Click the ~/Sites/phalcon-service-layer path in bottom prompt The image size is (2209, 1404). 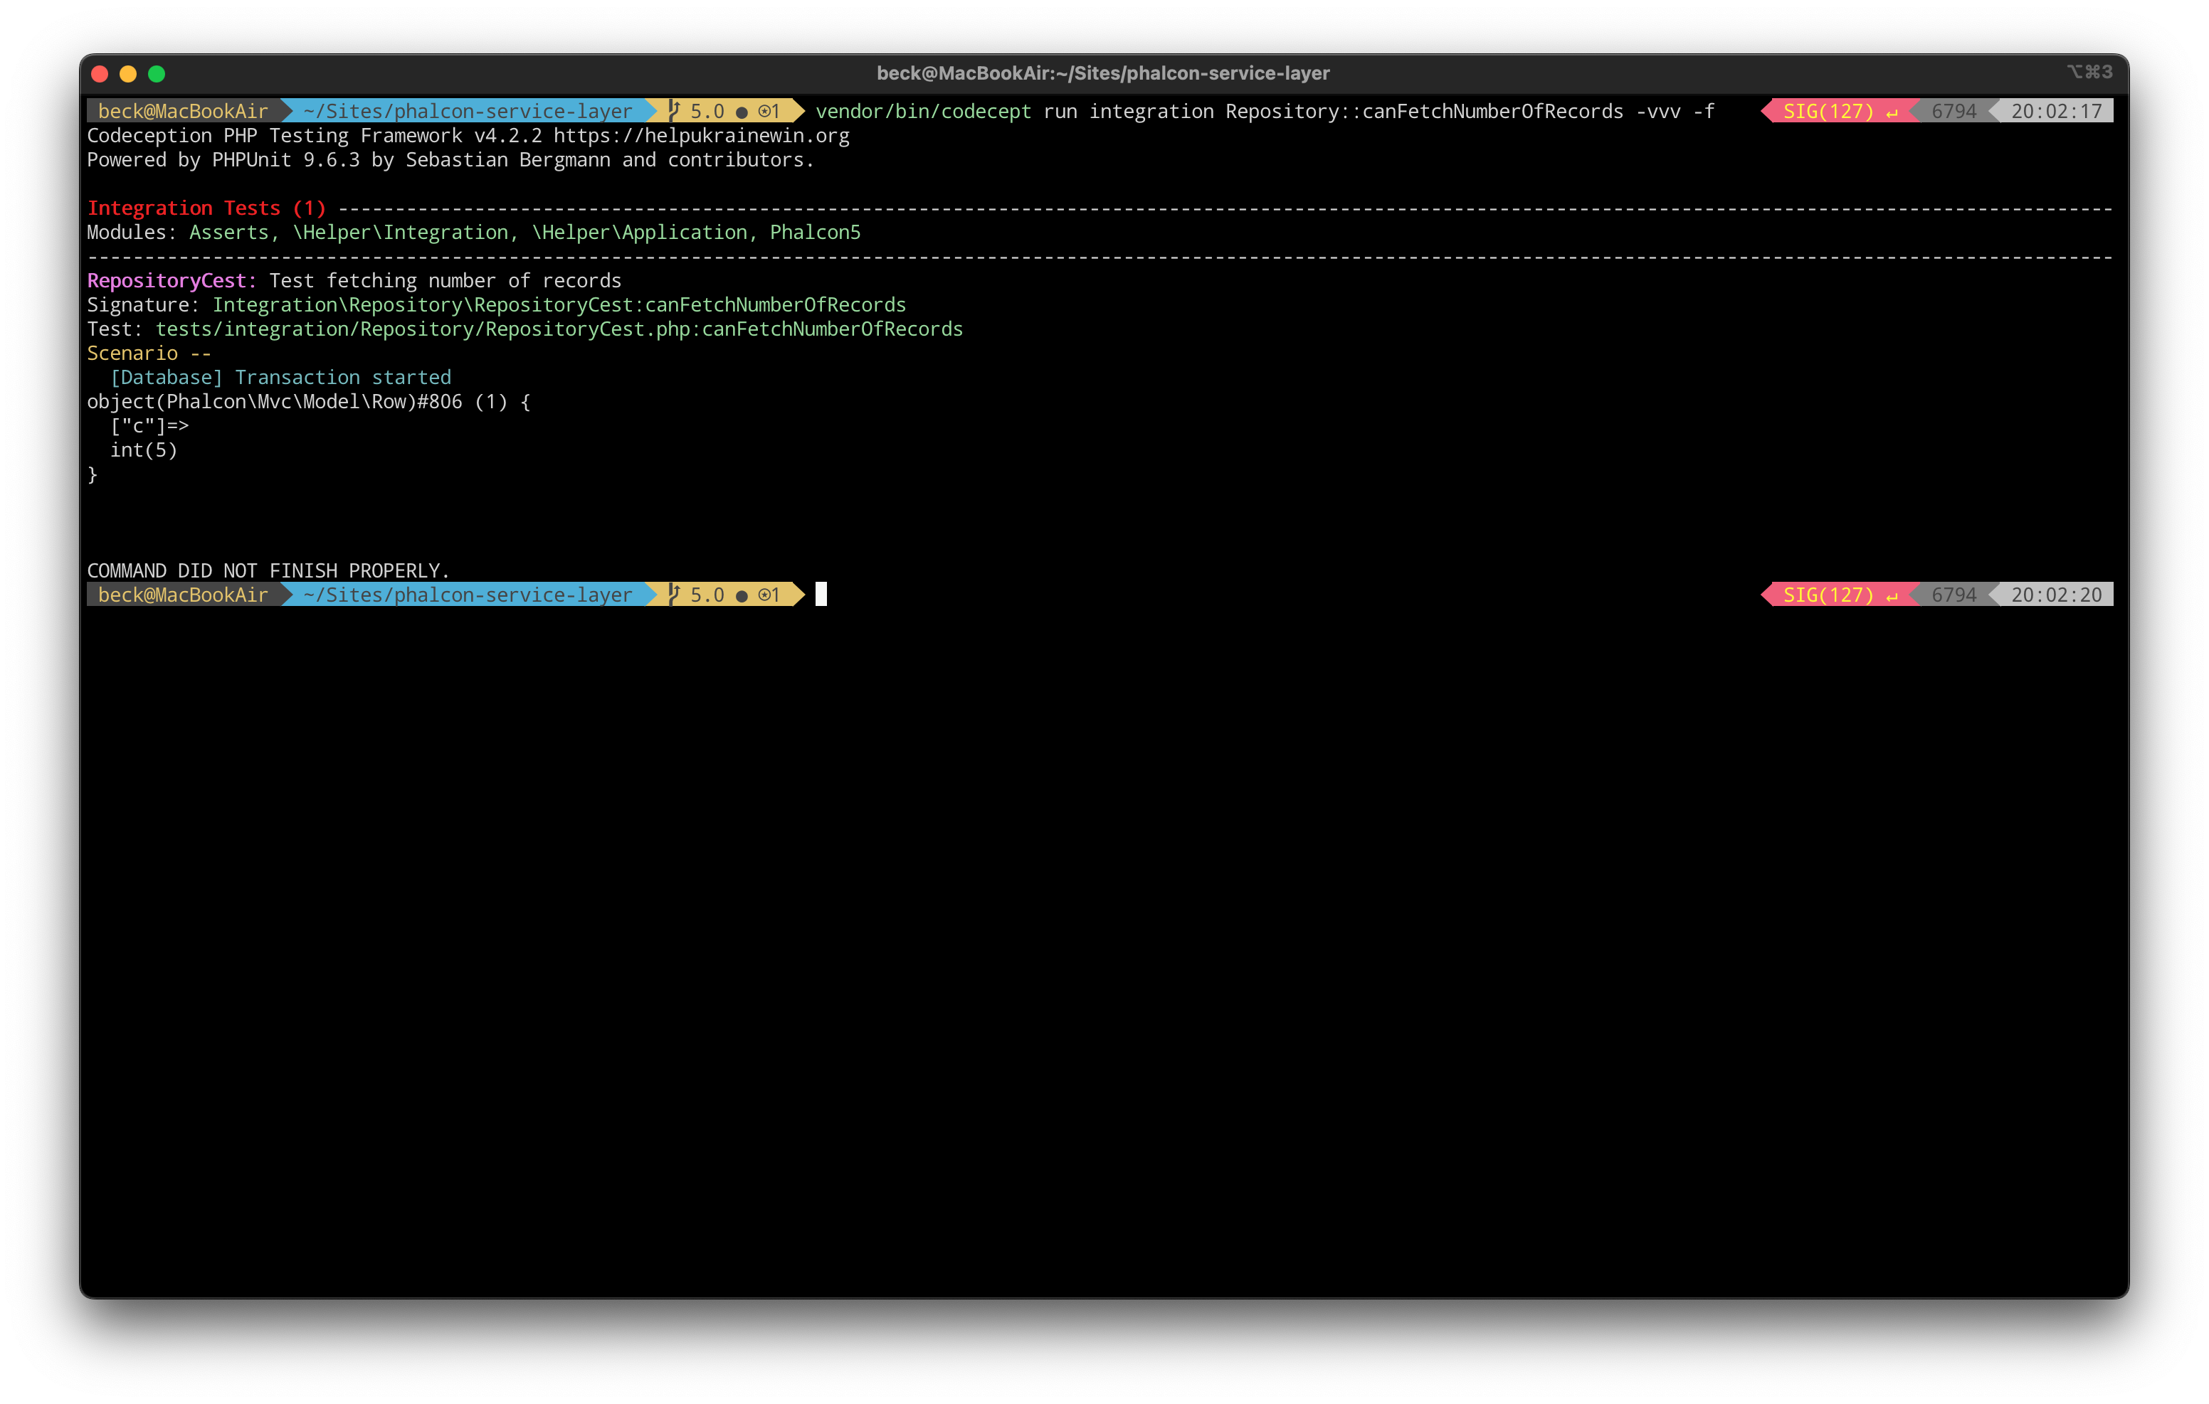point(467,595)
